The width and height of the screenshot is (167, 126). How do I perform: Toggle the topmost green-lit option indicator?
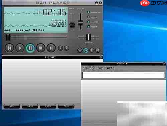coord(89,12)
